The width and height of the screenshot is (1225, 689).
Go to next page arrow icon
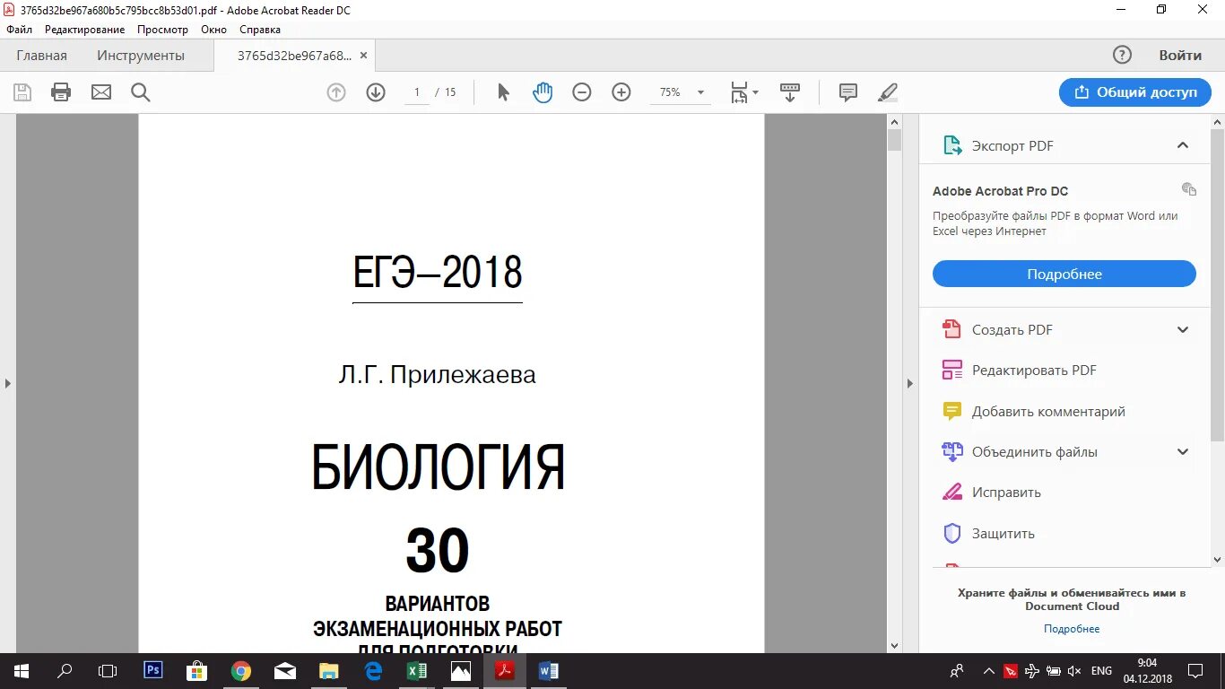[x=376, y=92]
